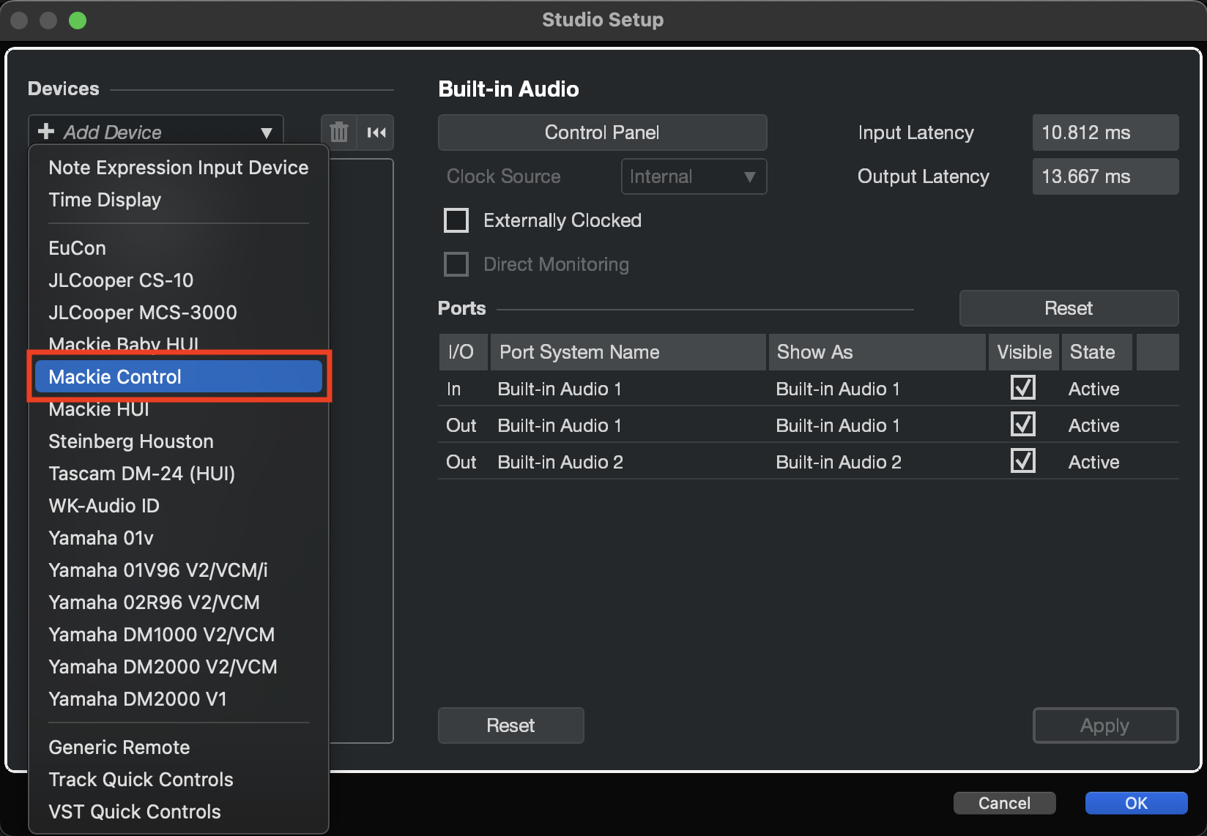Choose the highlighted Mackie Control item

[179, 377]
